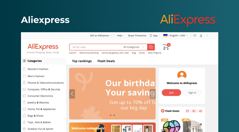Switch to the Top rankings tab
239x132 pixels.
(x=82, y=61)
